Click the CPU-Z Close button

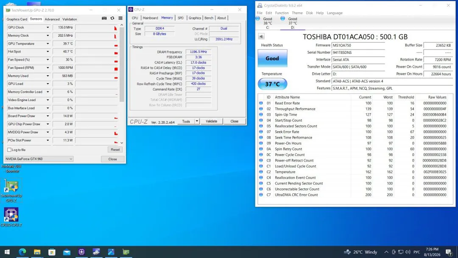point(234,121)
